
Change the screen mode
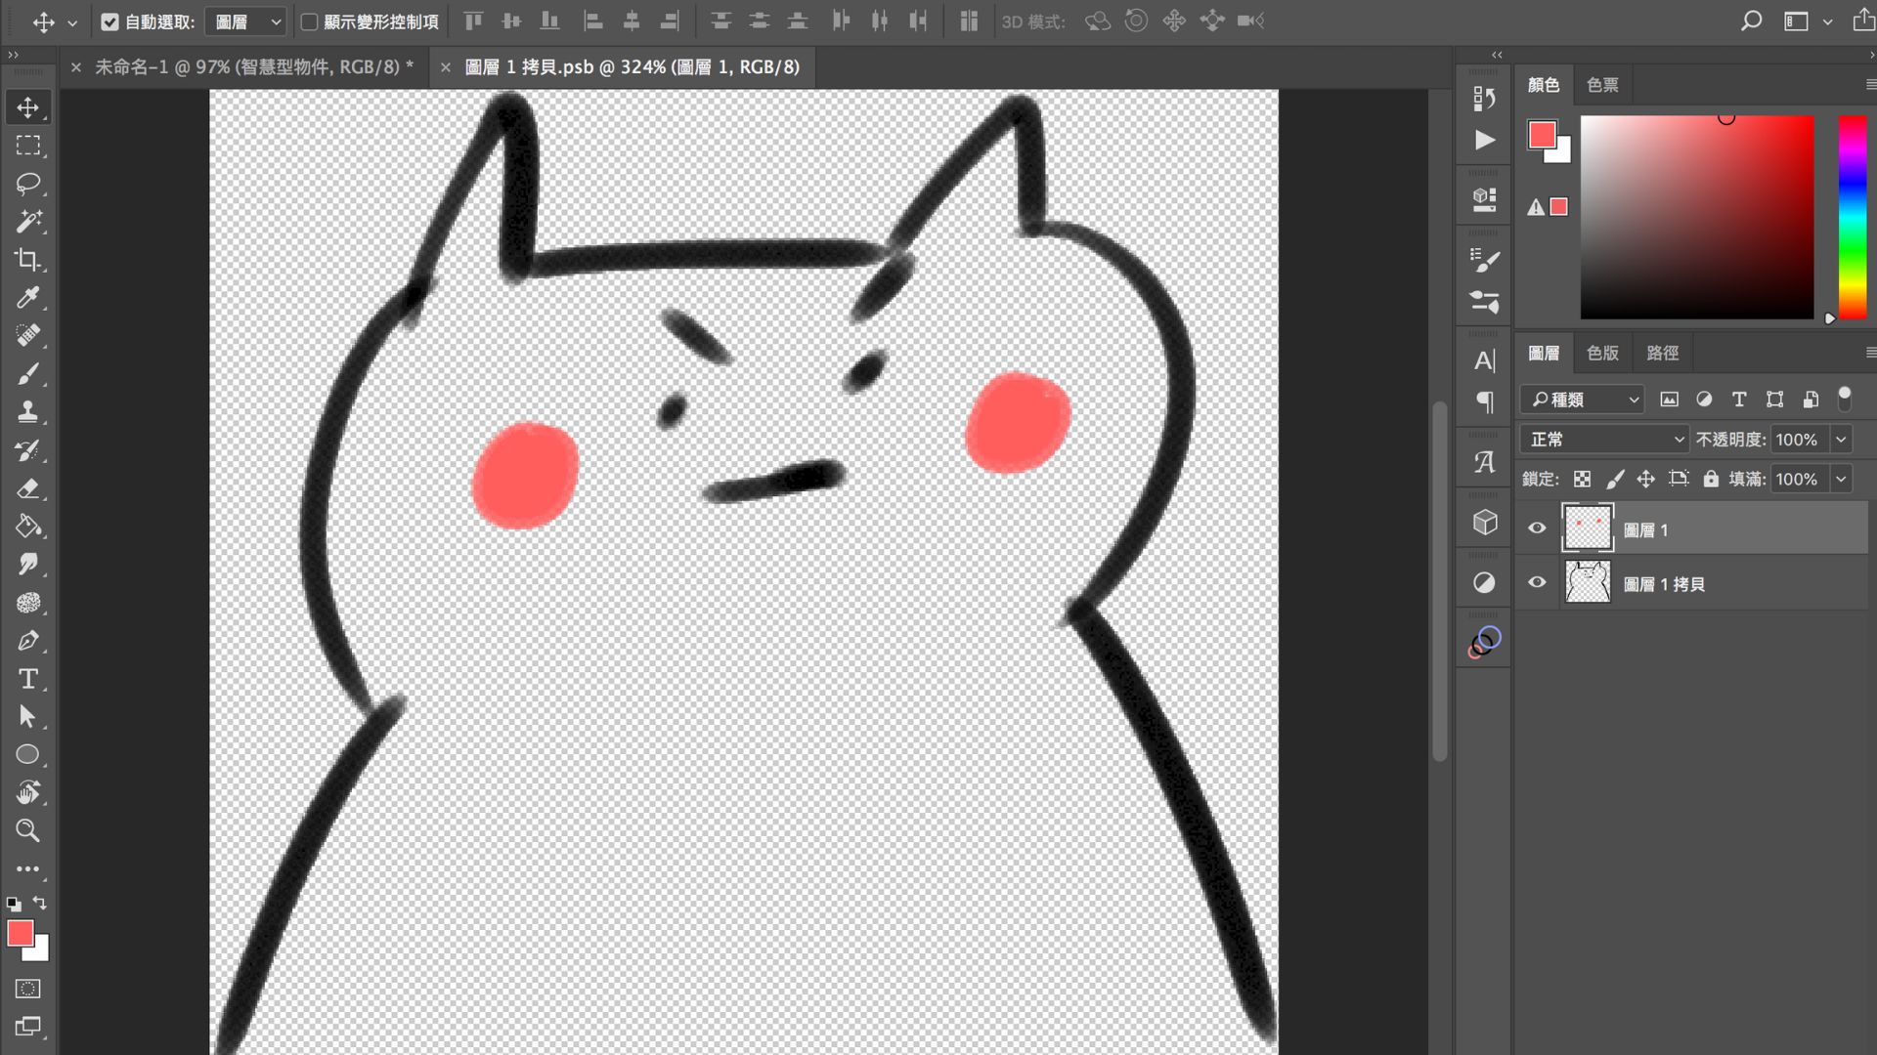pos(27,1027)
